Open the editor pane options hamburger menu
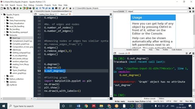This screenshot has height=109, width=195. tap(111, 14)
